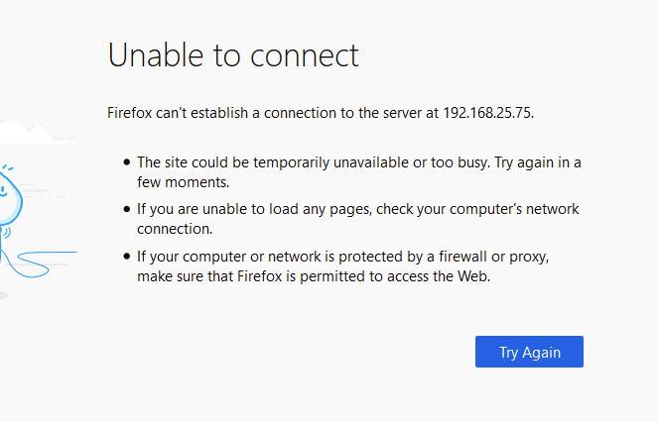The height and width of the screenshot is (422, 658).
Task: Click the 'few moments' line of text
Action: (184, 182)
